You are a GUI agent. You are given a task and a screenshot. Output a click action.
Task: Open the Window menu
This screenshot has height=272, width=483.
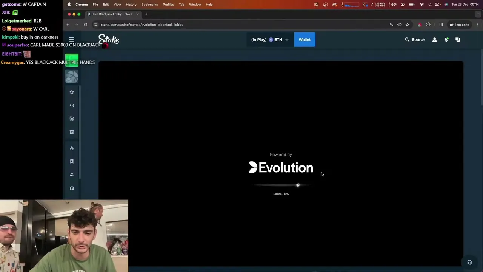pos(195,5)
